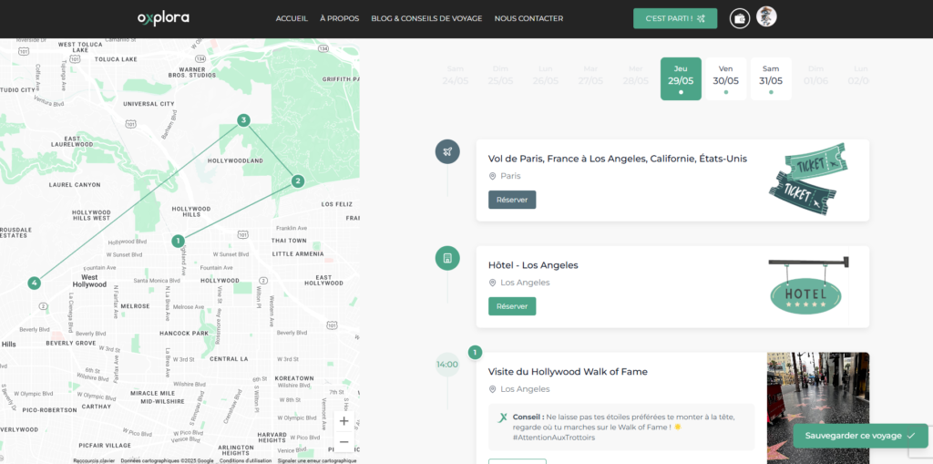933x464 pixels.
Task: Click the C'est parti ! button
Action: pyautogui.click(x=675, y=18)
